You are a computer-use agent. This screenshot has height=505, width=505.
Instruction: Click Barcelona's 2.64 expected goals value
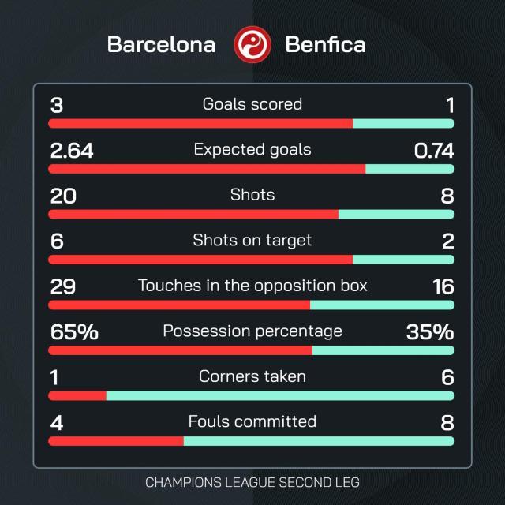(71, 150)
